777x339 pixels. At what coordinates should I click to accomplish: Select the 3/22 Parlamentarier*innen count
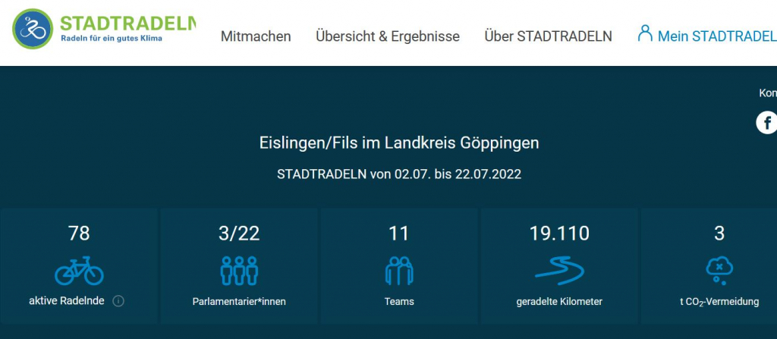[239, 234]
